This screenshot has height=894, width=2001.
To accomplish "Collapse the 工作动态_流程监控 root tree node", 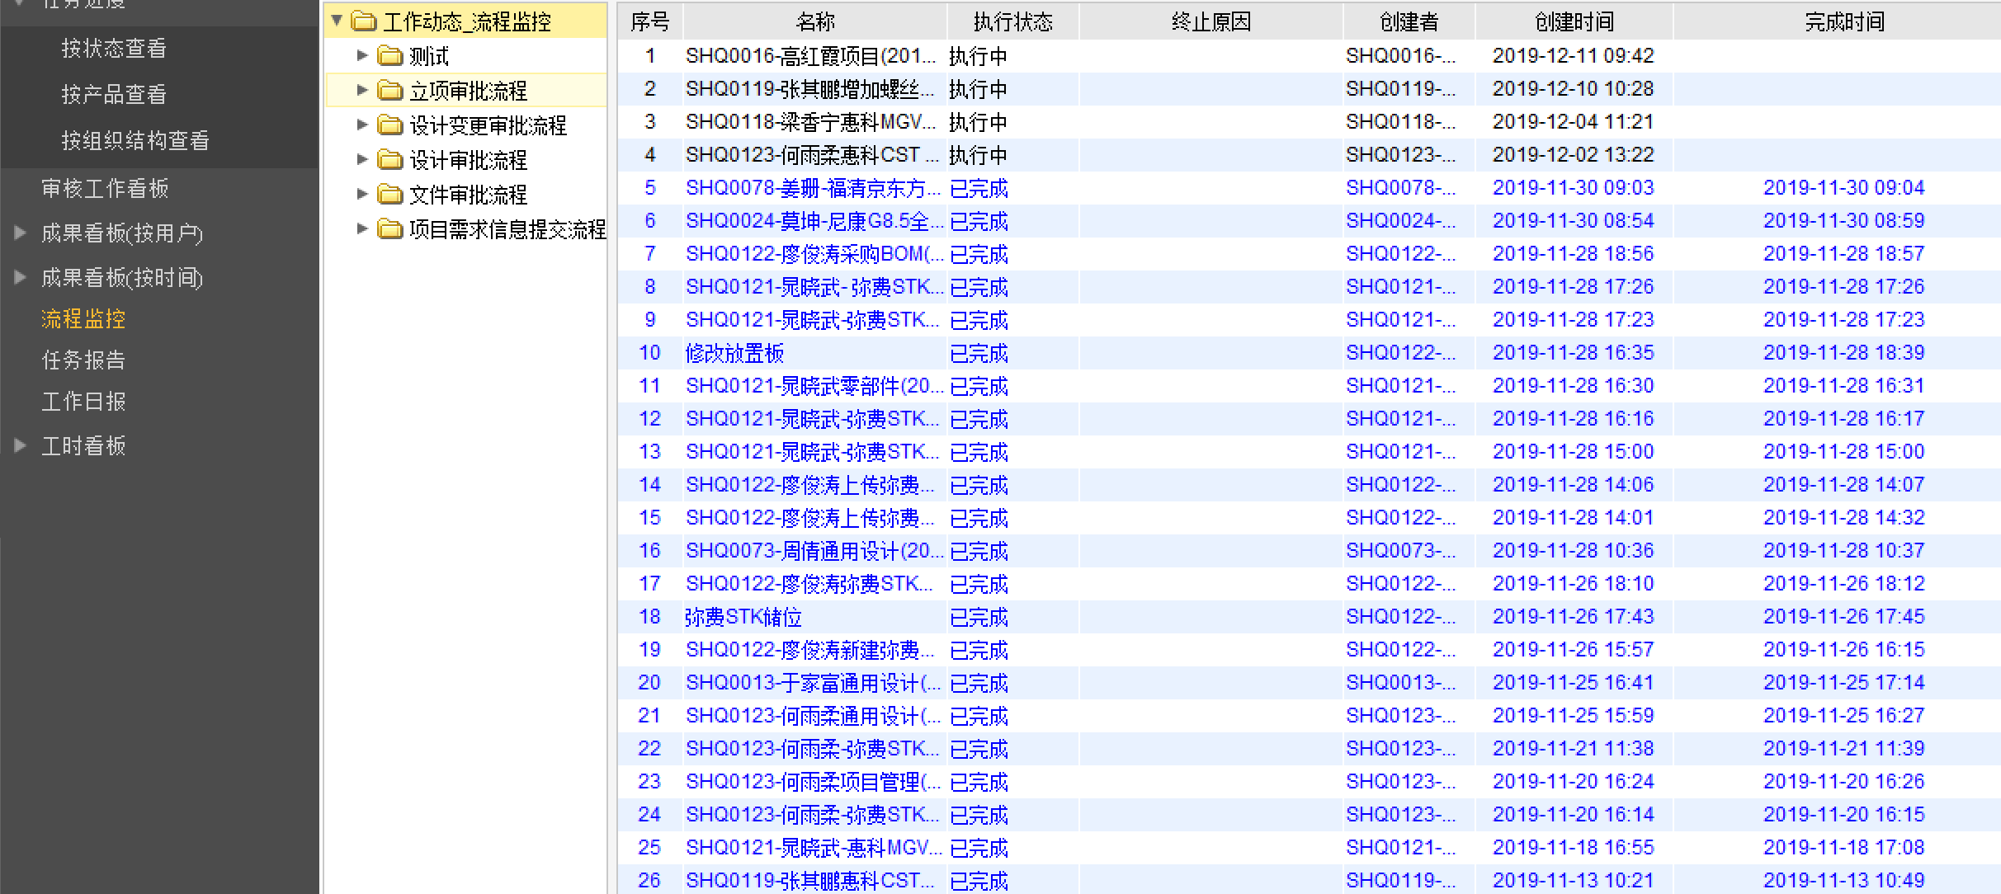I will pos(337,20).
